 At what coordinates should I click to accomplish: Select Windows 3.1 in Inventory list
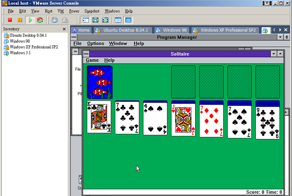(x=17, y=53)
